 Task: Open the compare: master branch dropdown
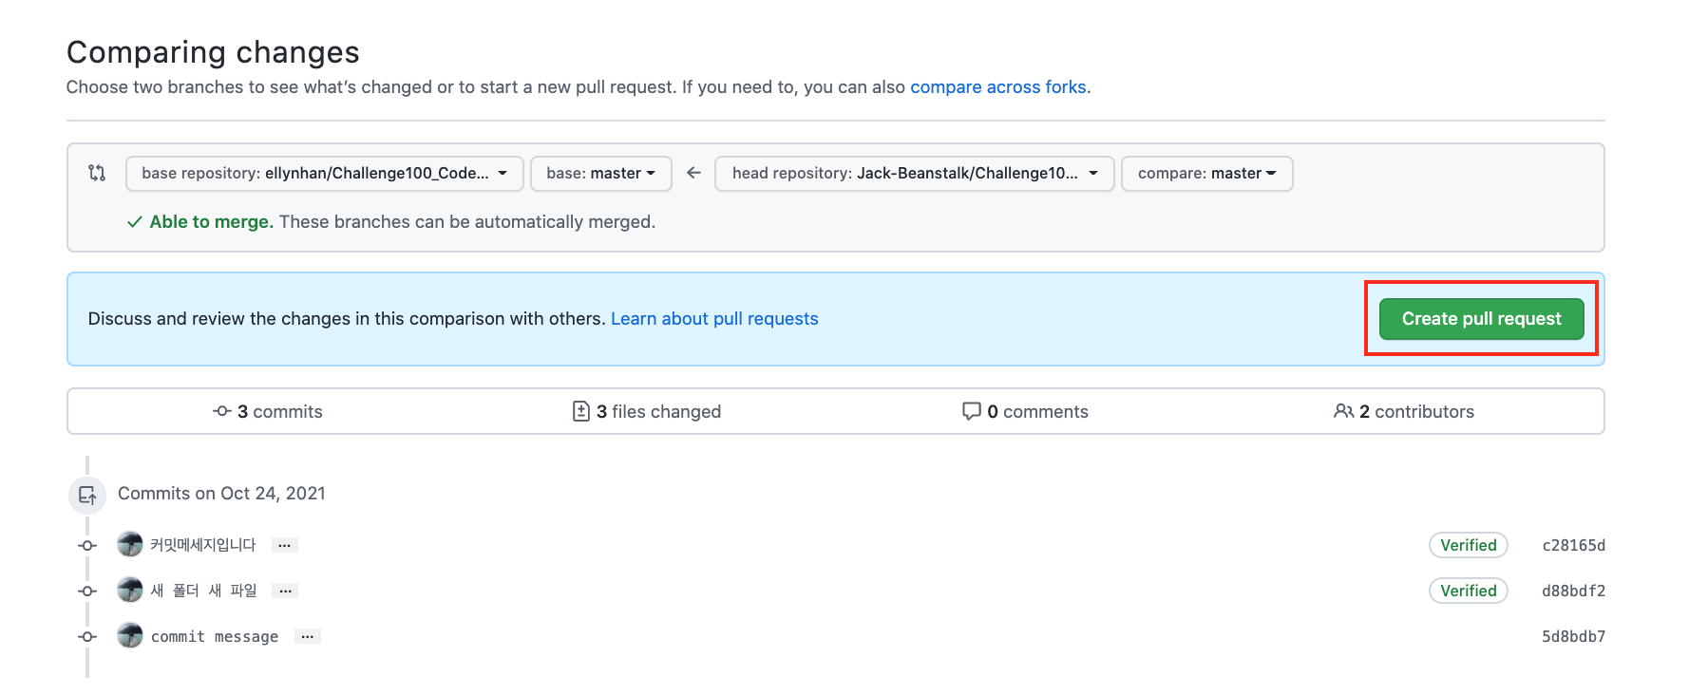(1207, 174)
